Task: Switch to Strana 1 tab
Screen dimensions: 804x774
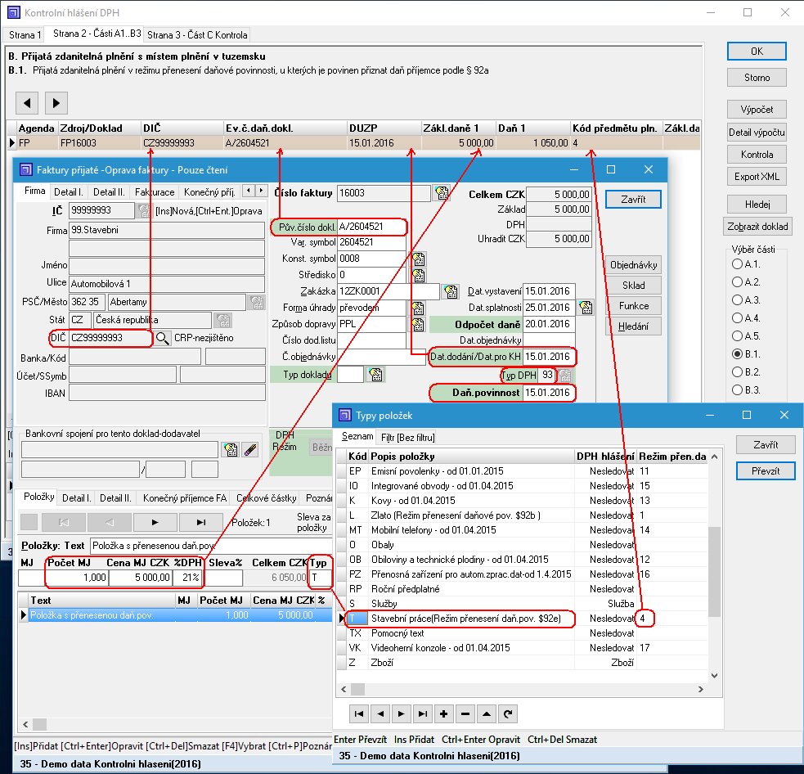Action: 25,35
